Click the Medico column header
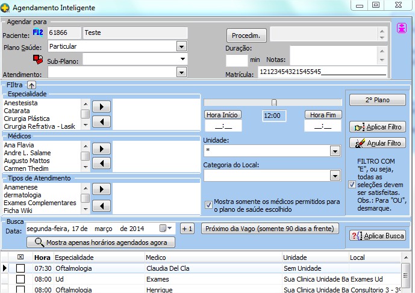Viewport: 415px width, 293px height. (x=155, y=258)
